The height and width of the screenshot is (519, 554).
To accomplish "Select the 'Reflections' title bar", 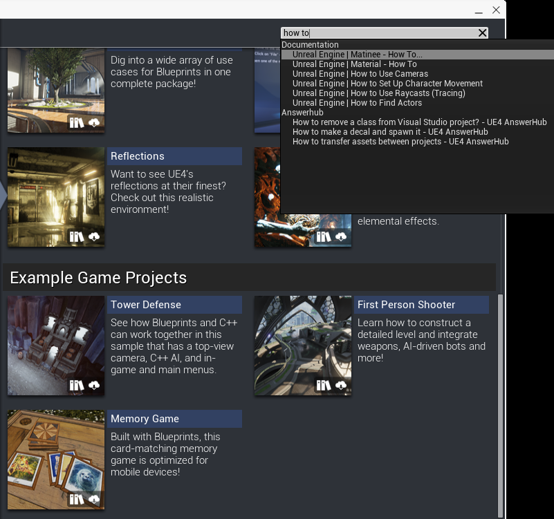I will tap(174, 156).
